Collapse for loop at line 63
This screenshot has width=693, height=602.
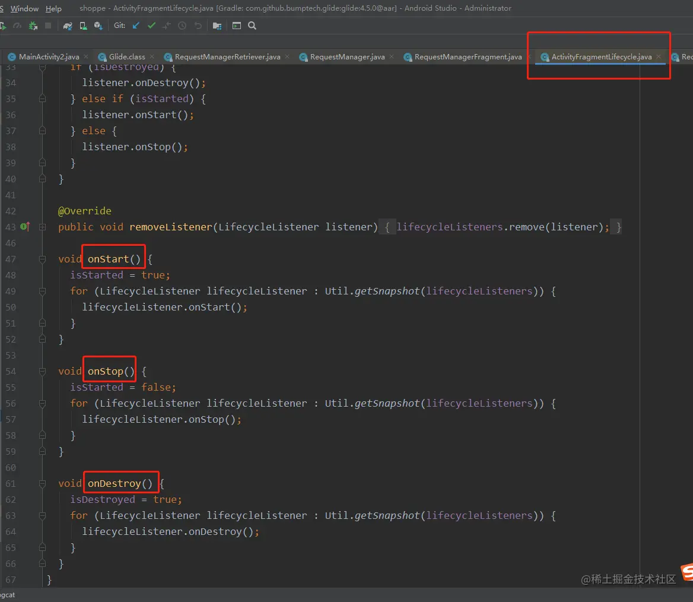[43, 515]
